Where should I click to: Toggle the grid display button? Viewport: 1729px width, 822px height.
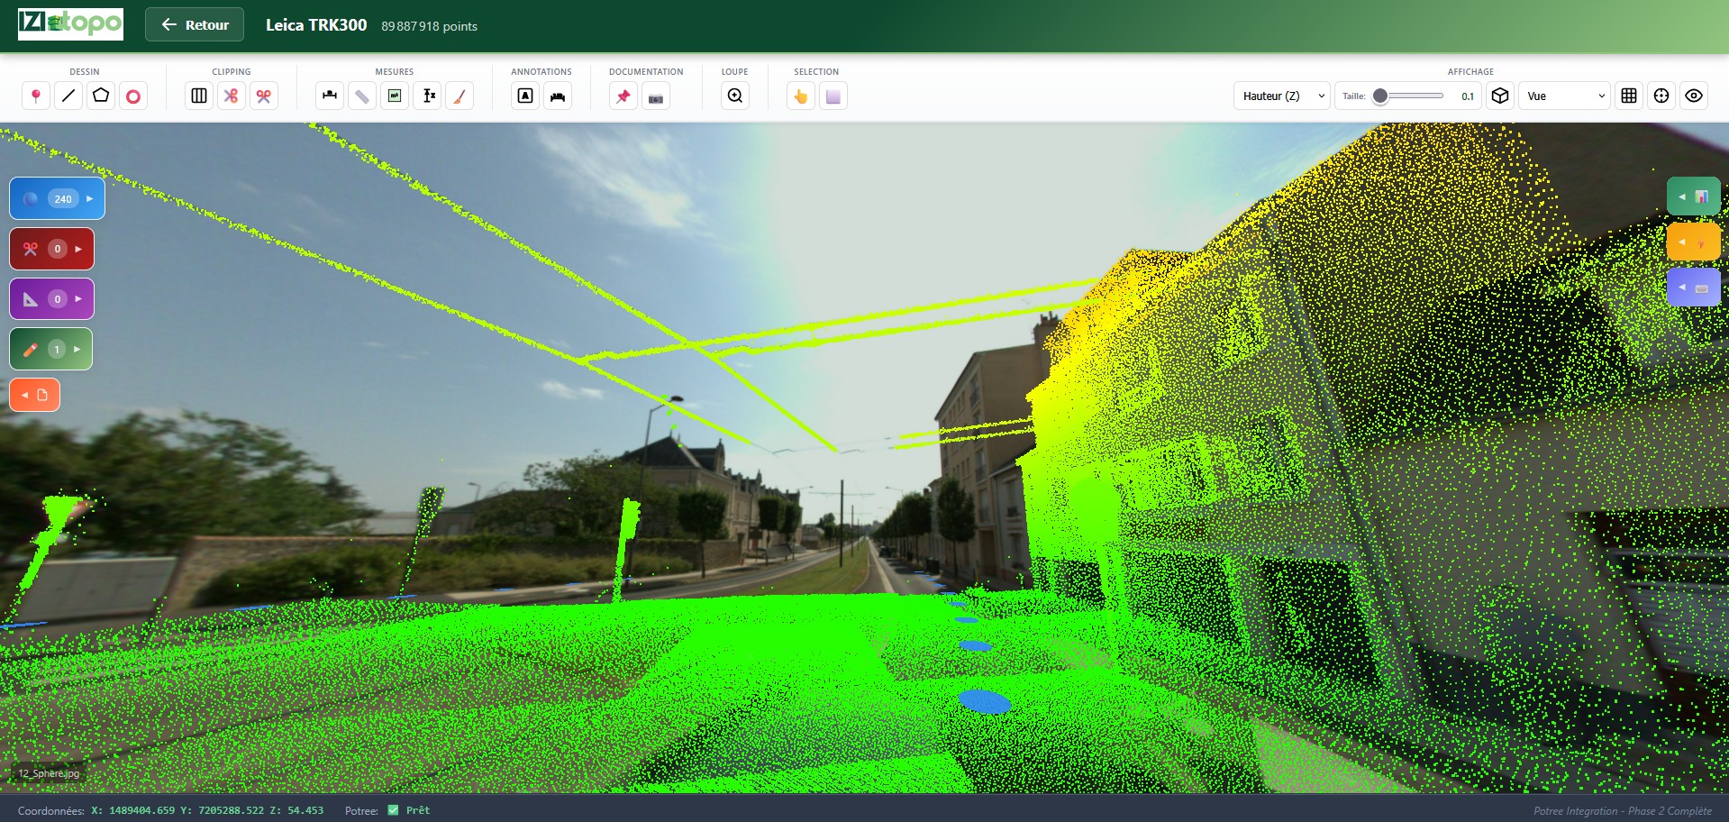[x=1629, y=96]
